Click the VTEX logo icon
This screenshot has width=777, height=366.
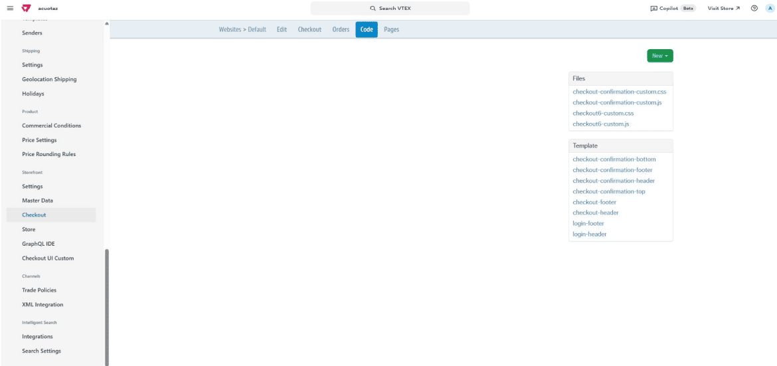click(x=27, y=8)
